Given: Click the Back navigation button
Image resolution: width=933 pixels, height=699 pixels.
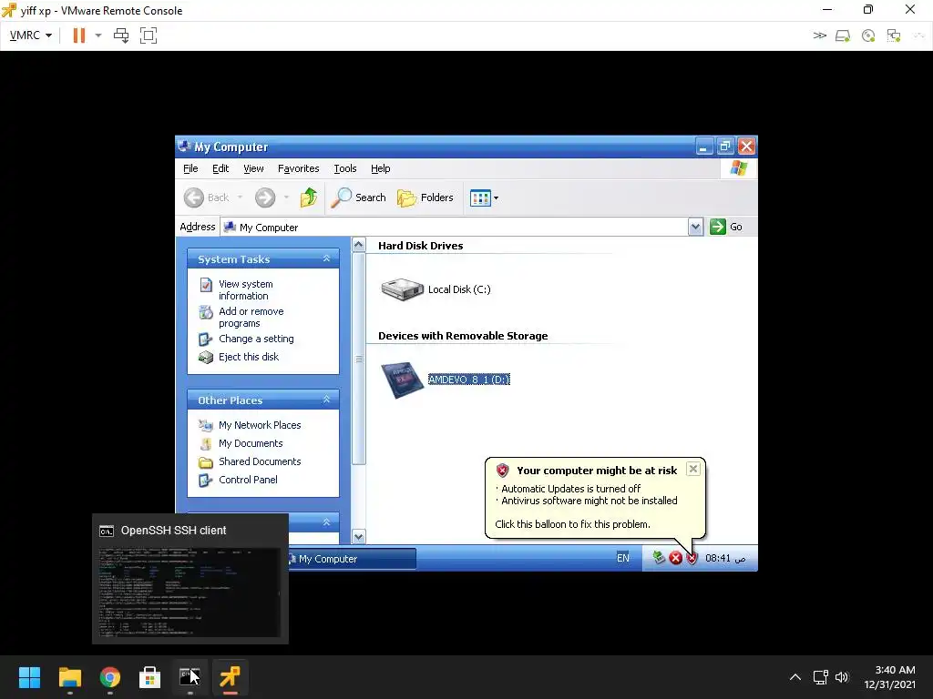Looking at the screenshot, I should 207,198.
